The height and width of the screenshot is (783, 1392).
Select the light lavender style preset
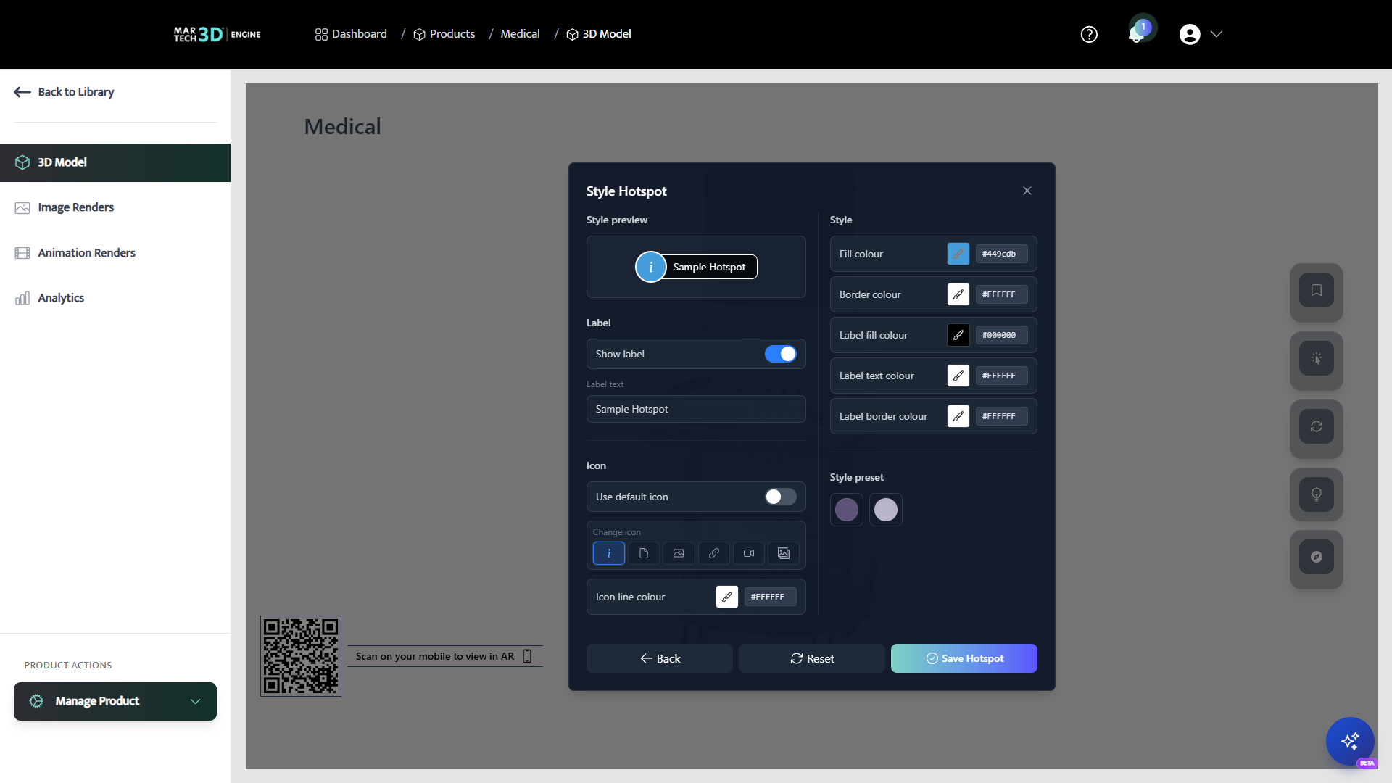[886, 510]
